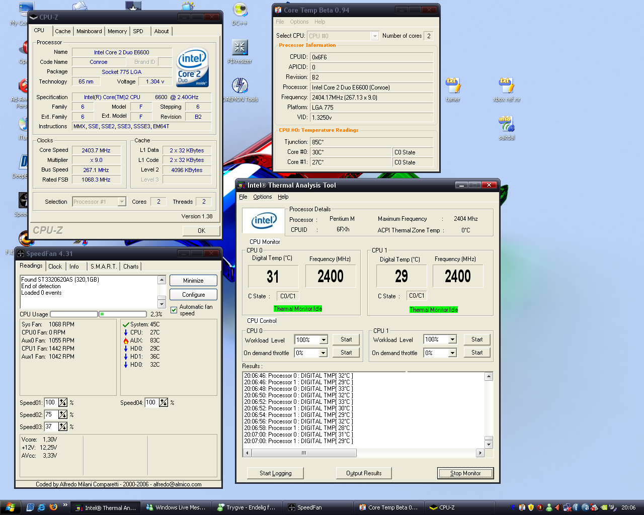Open the Options menu in Thermal Analysis Tool
The image size is (644, 515).
tap(263, 197)
